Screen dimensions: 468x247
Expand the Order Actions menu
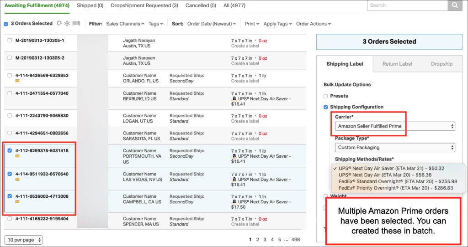pos(314,24)
